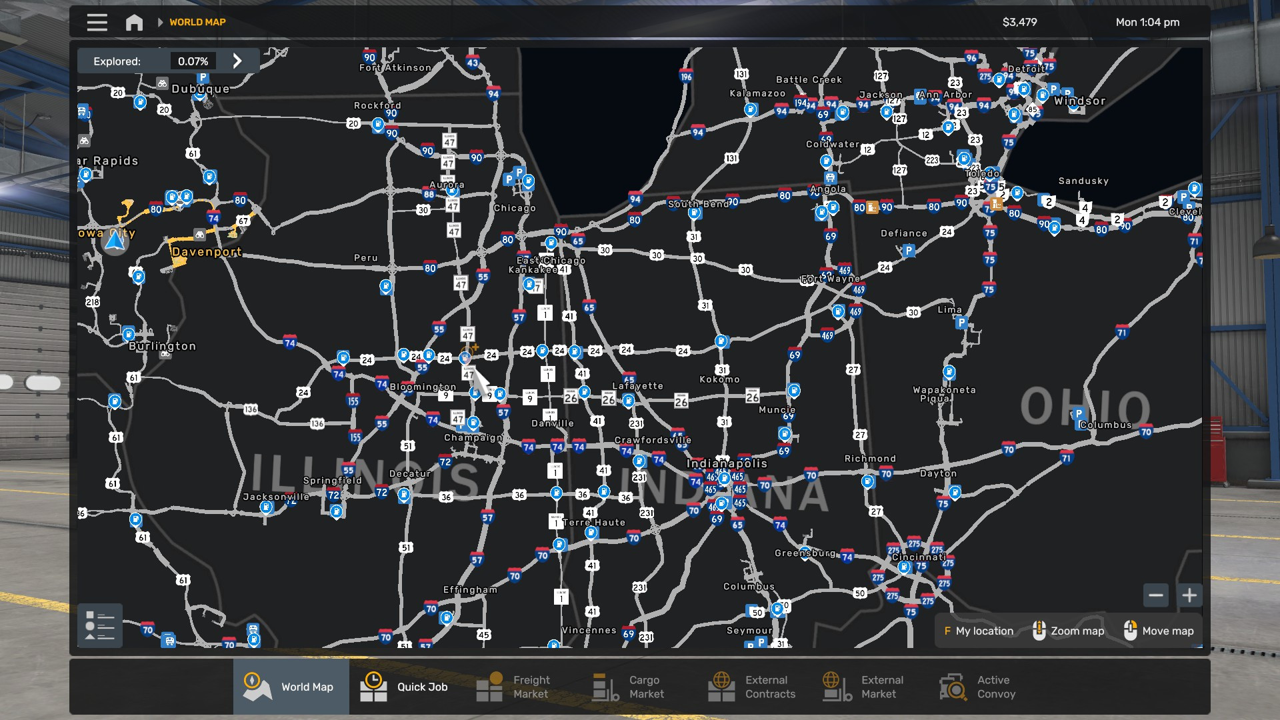Viewport: 1280px width, 720px height.
Task: Expand the Explored statistics arrow
Action: [x=237, y=61]
